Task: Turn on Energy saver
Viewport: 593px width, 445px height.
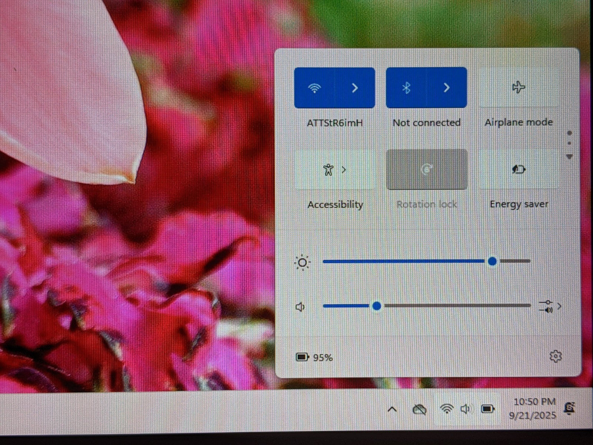Action: 518,170
